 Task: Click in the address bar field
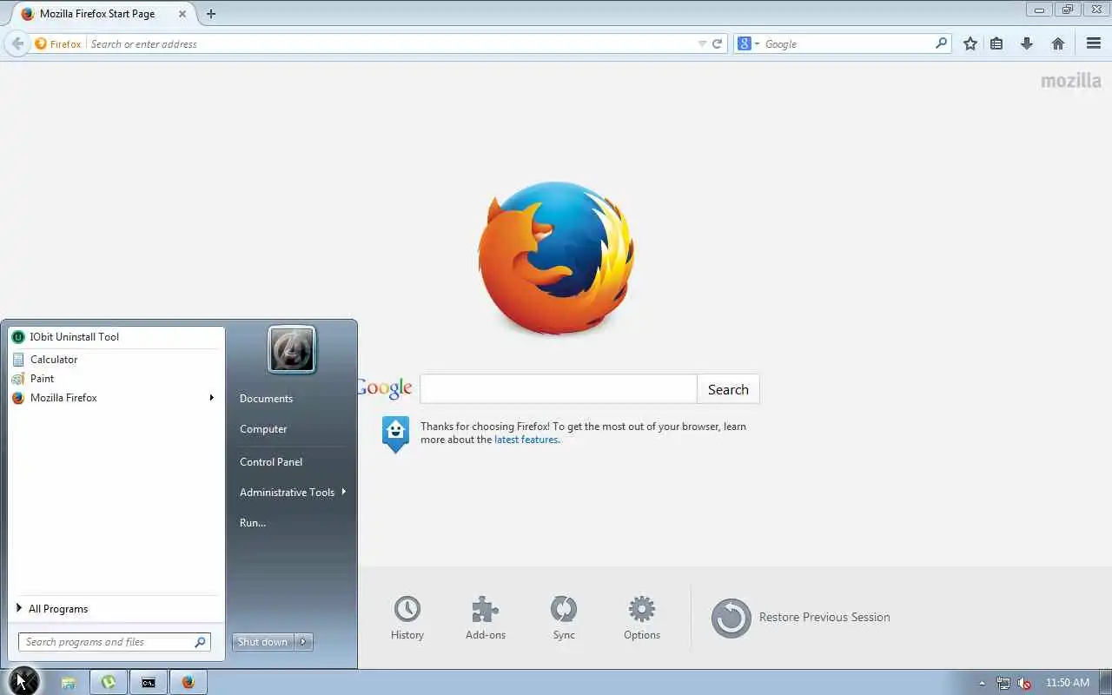(x=391, y=43)
